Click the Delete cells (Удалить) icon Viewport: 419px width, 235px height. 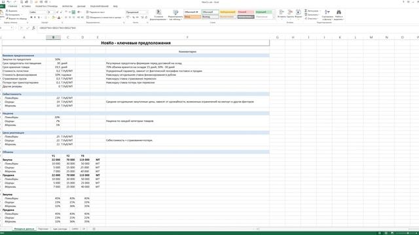point(290,12)
